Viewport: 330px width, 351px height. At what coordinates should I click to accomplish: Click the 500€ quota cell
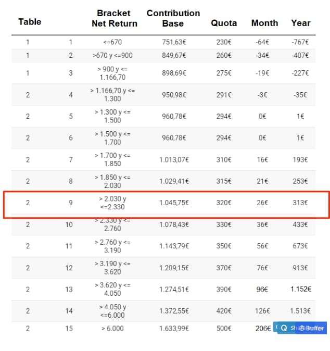pyautogui.click(x=224, y=329)
